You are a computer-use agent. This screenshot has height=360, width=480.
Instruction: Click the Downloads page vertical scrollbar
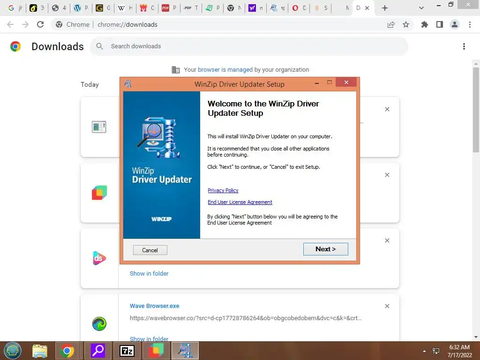point(476,110)
